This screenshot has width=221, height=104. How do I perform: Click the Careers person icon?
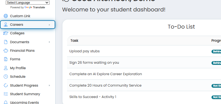(6, 25)
